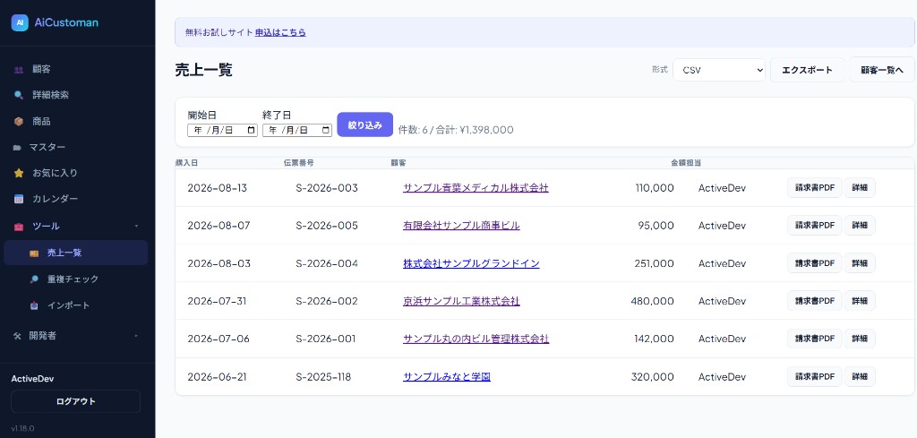
Task: Click the 売上一覧 sidebar icon
Action: coord(34,253)
